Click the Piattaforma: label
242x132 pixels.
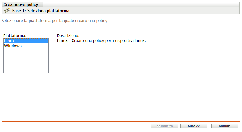coord(15,36)
